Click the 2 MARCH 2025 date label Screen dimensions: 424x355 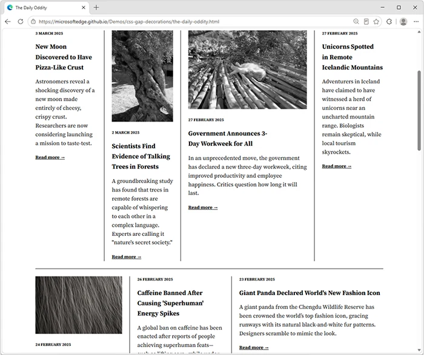126,132
